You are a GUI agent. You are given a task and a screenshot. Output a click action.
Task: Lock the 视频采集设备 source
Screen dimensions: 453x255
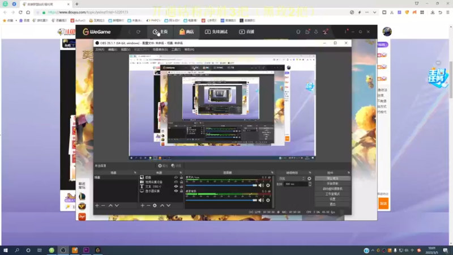181,182
